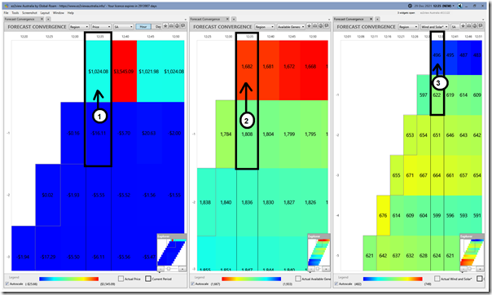The height and width of the screenshot is (295, 492).
Task: Zoom in plus button in Price Explorer
Action: tap(182, 269)
